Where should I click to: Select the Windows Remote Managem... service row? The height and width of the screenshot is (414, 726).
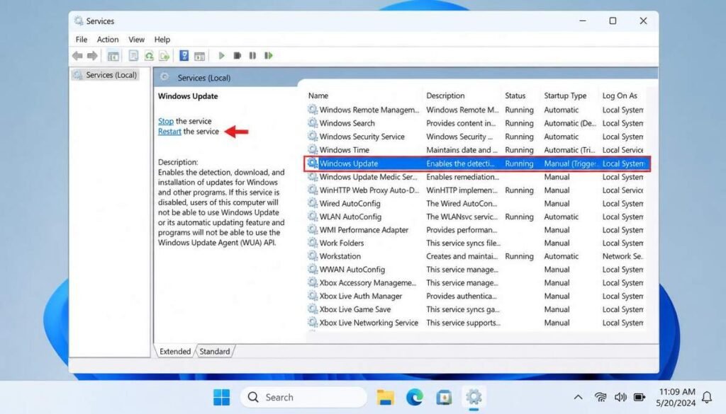[x=476, y=110]
